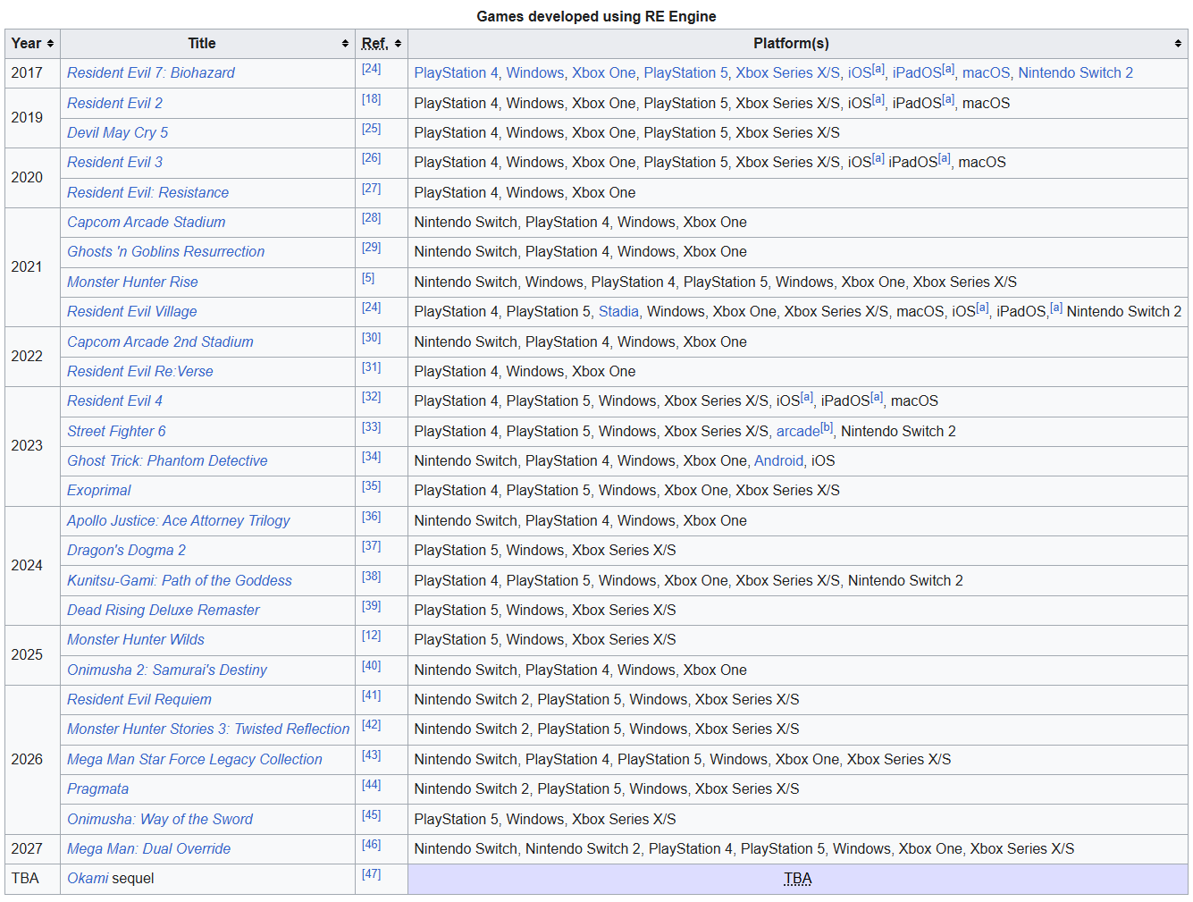The image size is (1193, 902).
Task: Open reference [12] for Monster Hunter Wilds
Action: pos(371,636)
